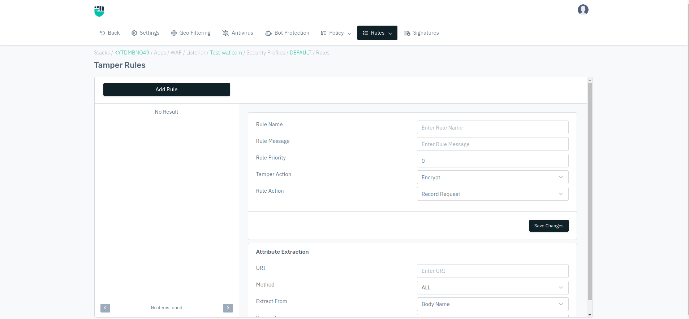Screen dimensions: 689x319
Task: Click the Attribute Extraction section heading
Action: pos(282,252)
